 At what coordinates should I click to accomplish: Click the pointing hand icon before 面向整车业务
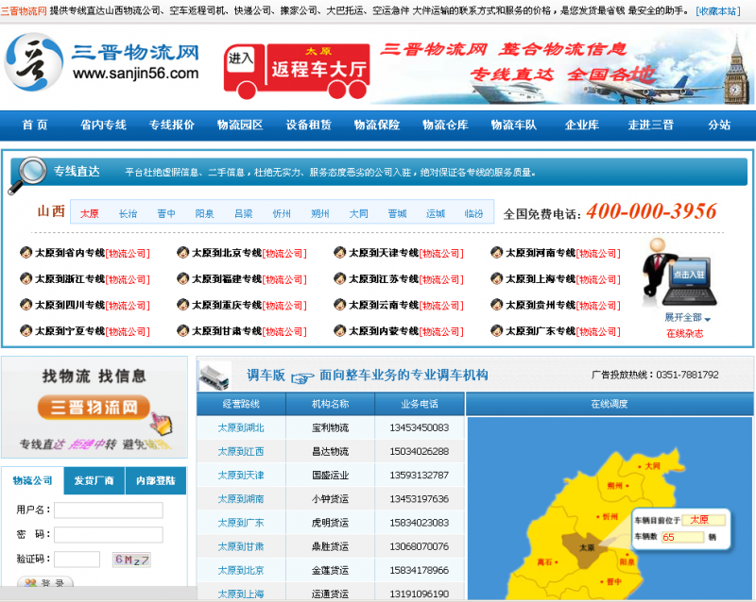pyautogui.click(x=301, y=376)
